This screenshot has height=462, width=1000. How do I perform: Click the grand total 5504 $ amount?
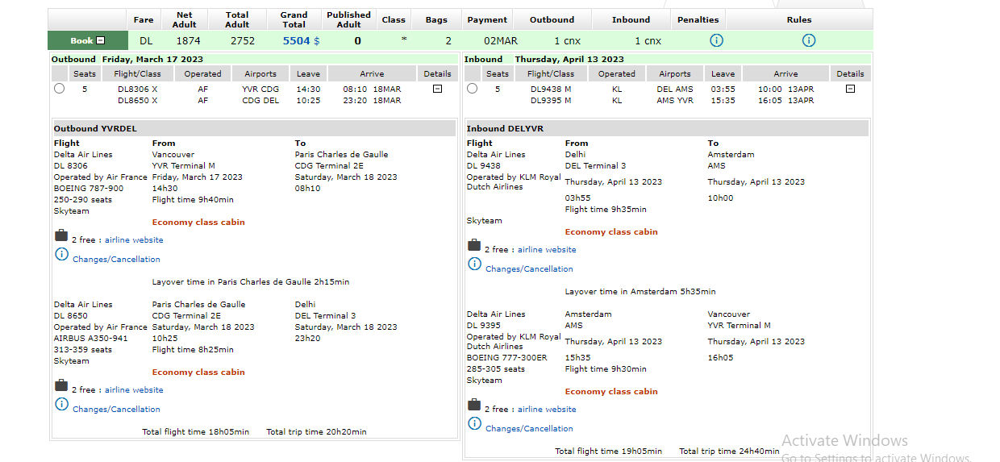301,41
